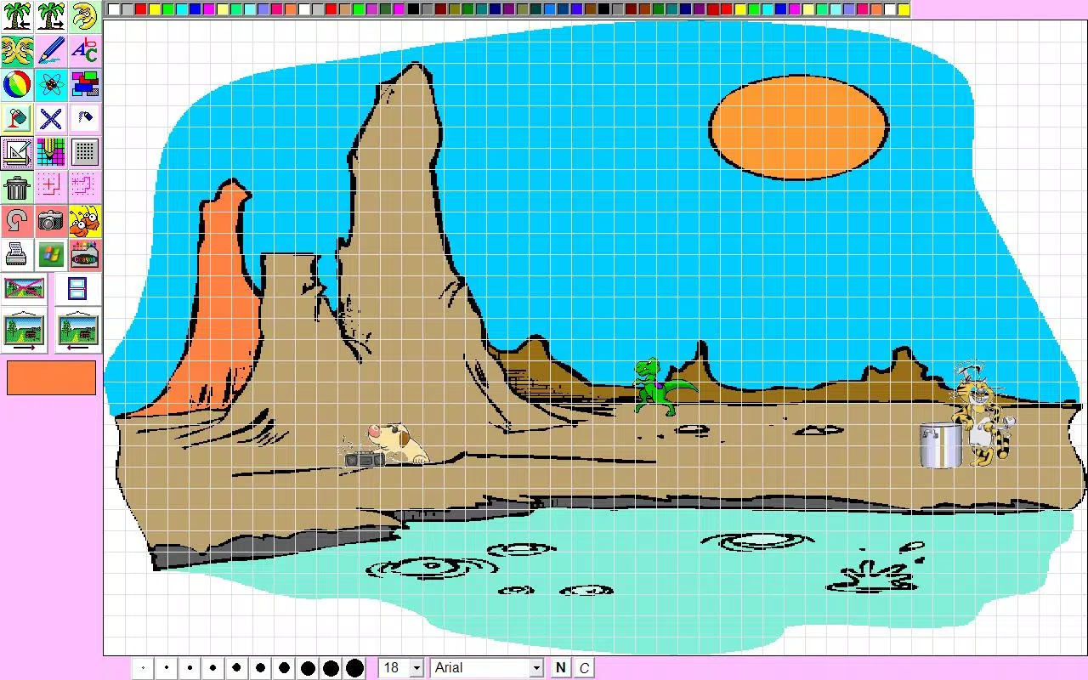The height and width of the screenshot is (680, 1088).
Task: Click the undo curved arrow icon
Action: (17, 220)
